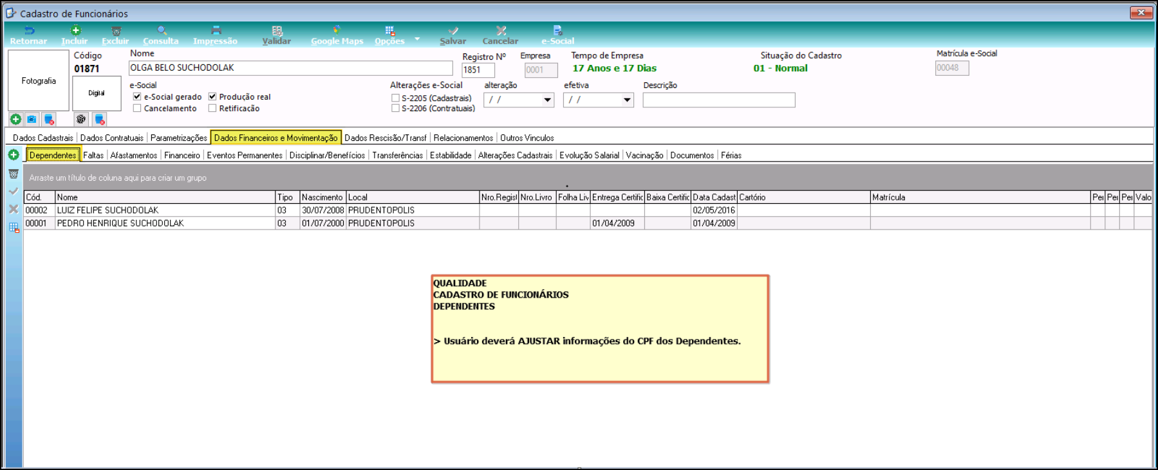Viewport: 1158px width, 470px height.
Task: Click the cancel X icon in the grid sidebar
Action: 14,209
